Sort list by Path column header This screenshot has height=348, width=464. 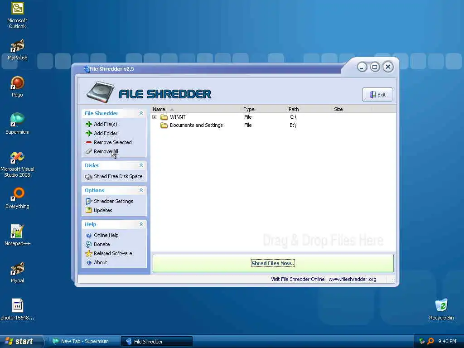click(x=309, y=109)
